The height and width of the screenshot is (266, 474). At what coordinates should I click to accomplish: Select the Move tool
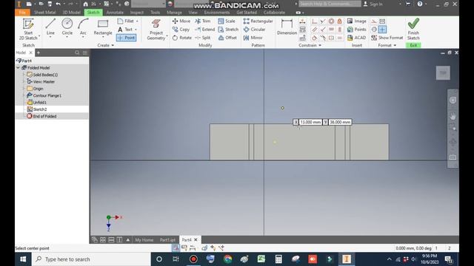tap(181, 21)
